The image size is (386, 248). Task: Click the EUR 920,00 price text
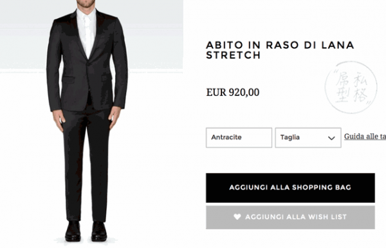click(x=233, y=93)
